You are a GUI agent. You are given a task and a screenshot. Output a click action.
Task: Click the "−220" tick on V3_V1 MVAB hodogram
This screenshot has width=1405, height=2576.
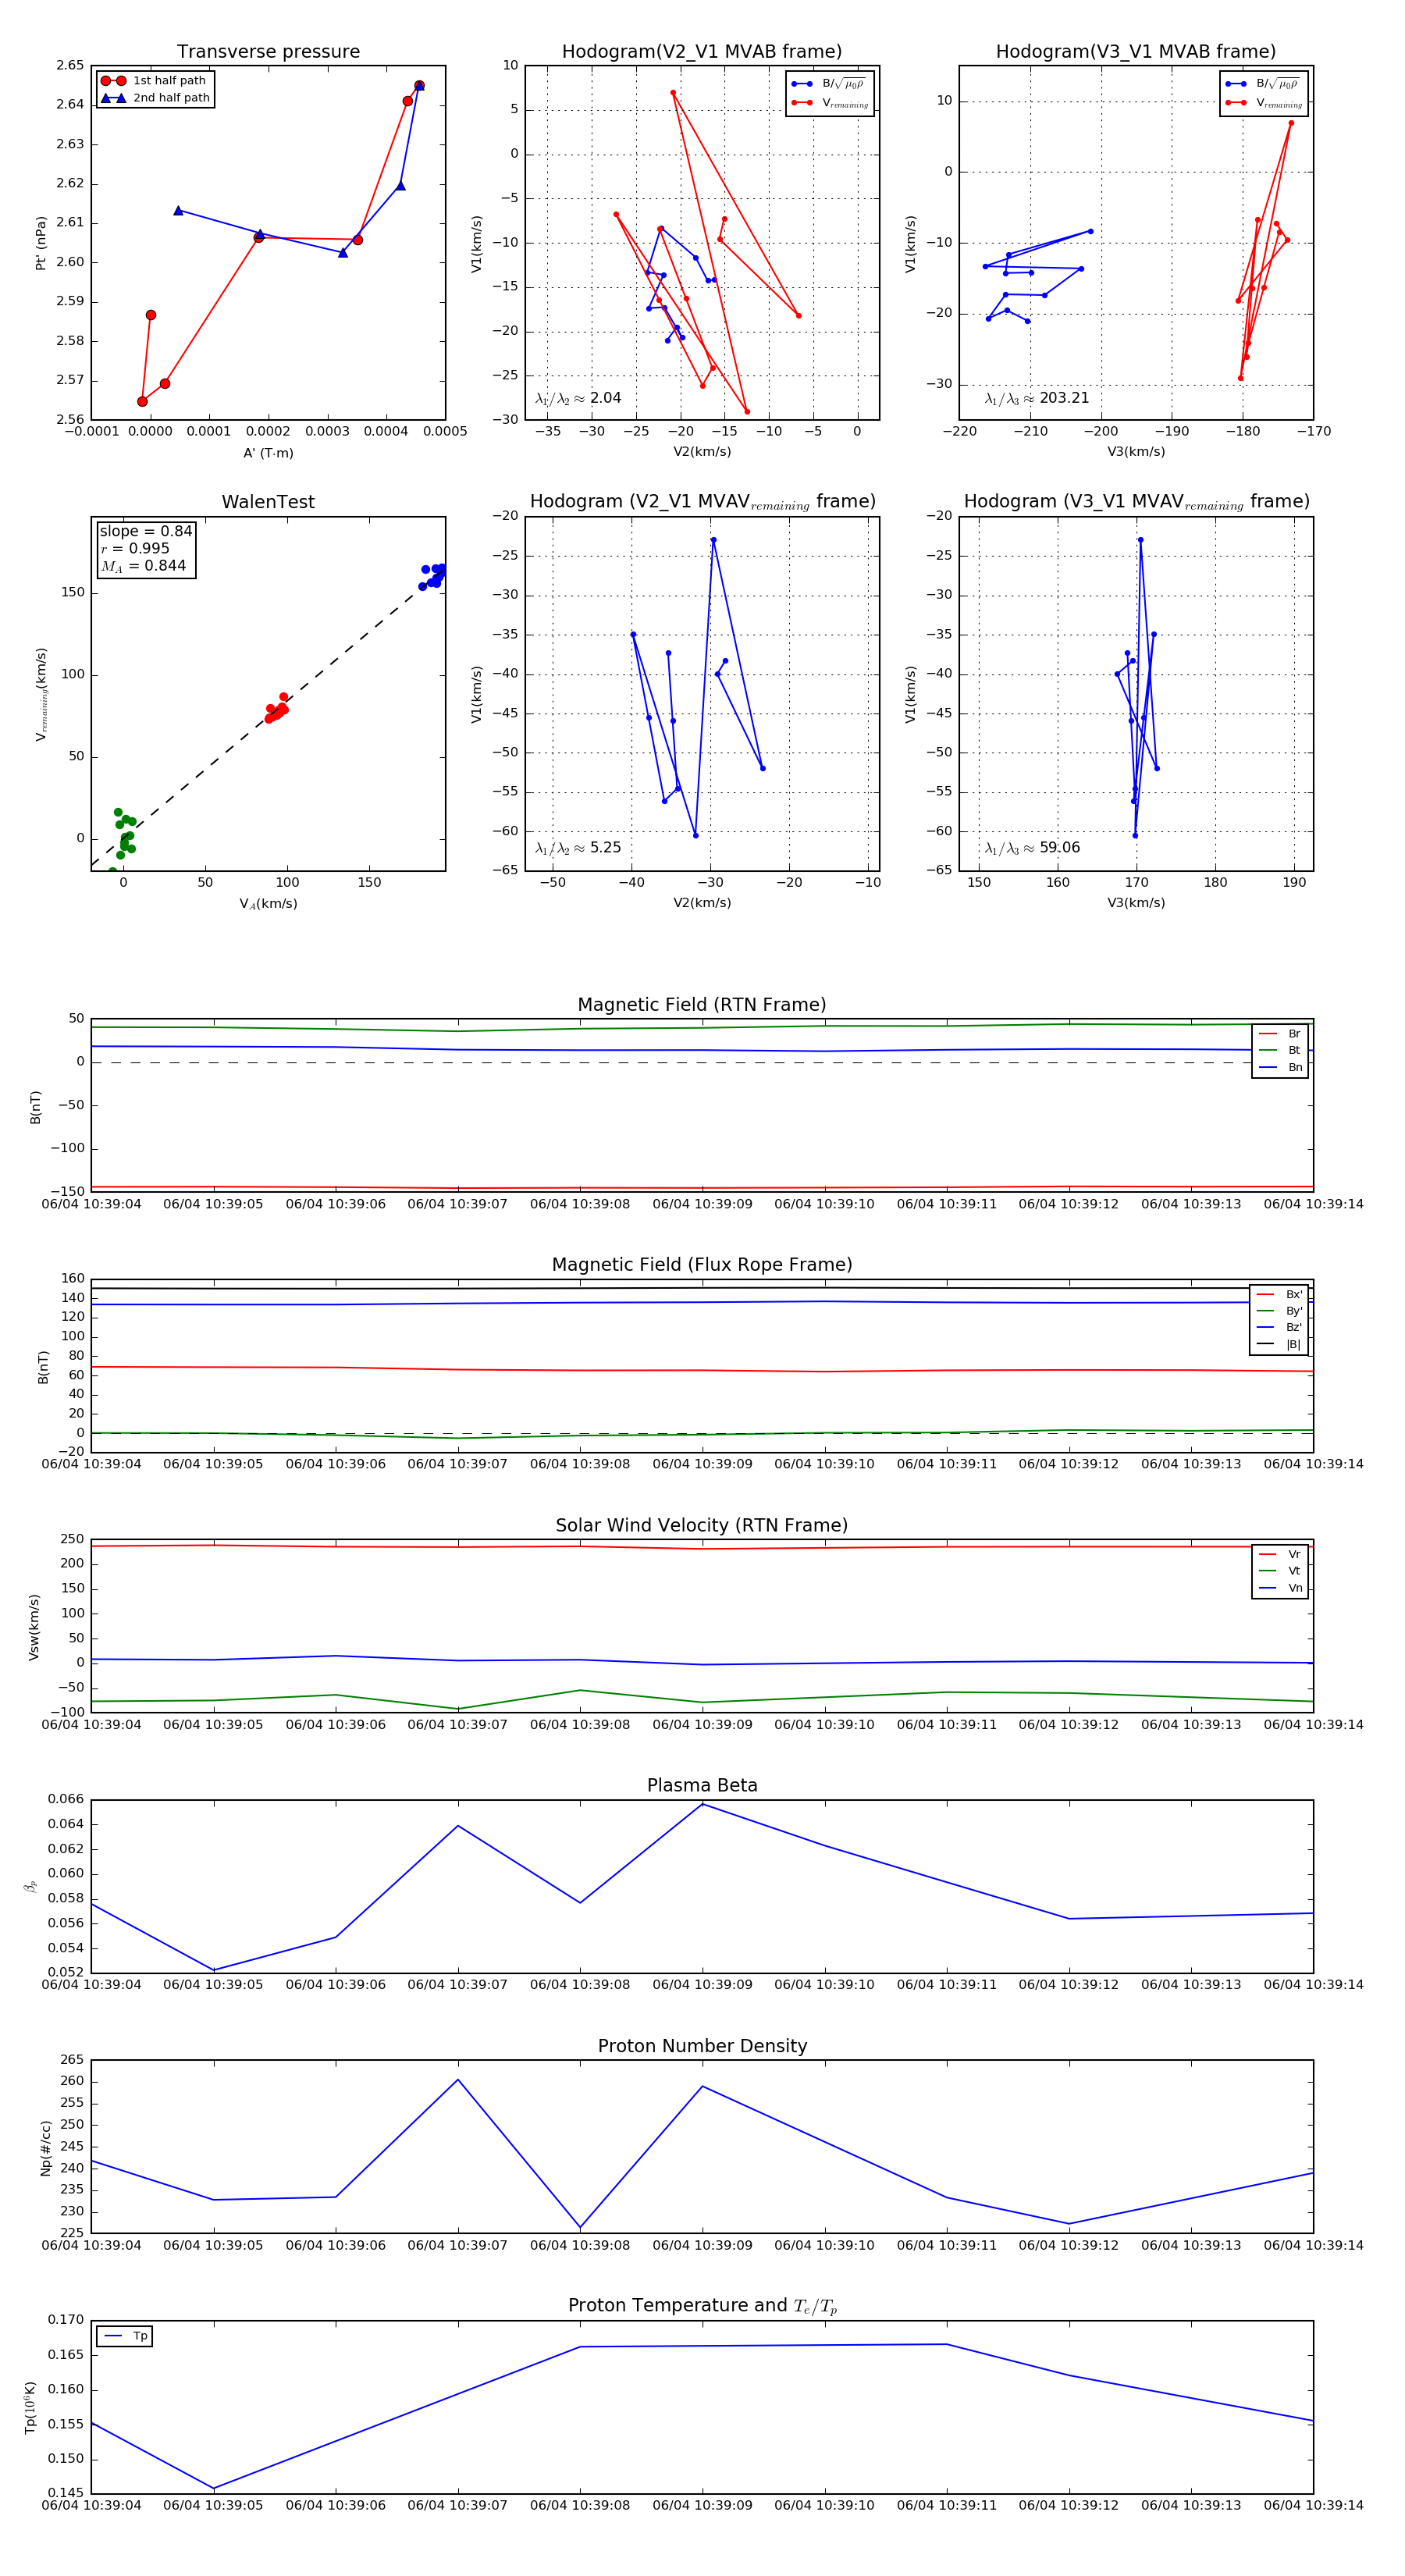click(x=959, y=432)
